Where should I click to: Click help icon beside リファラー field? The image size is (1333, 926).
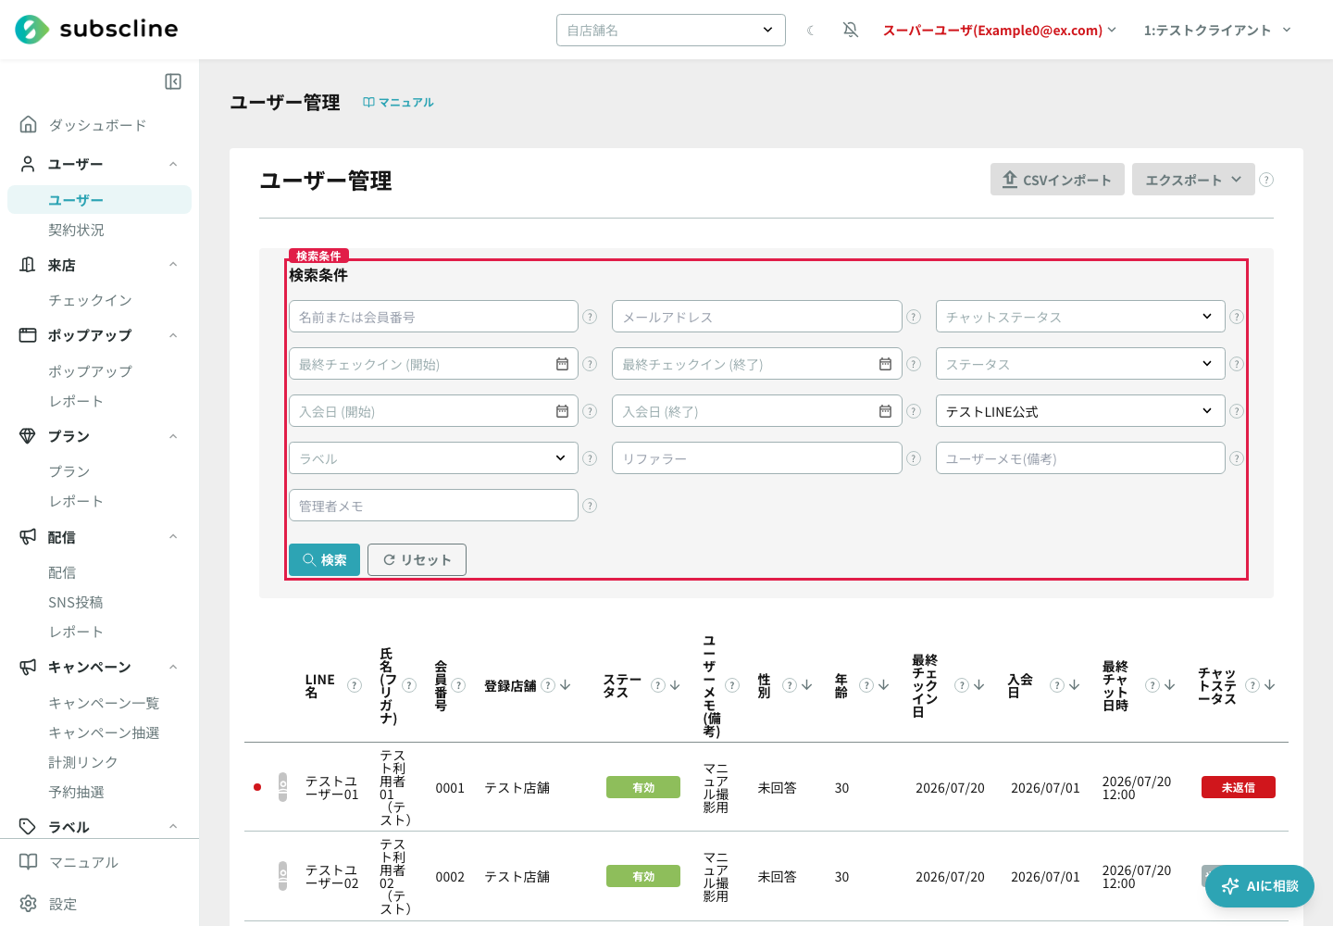coord(914,458)
